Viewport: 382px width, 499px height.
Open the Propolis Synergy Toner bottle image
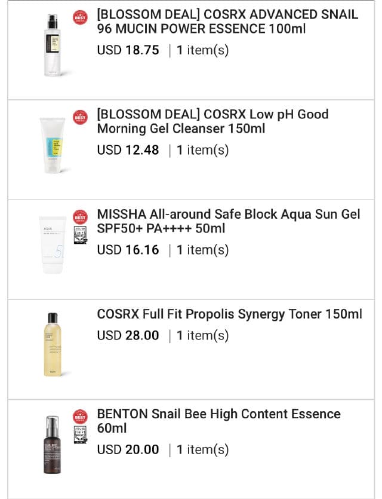click(53, 344)
